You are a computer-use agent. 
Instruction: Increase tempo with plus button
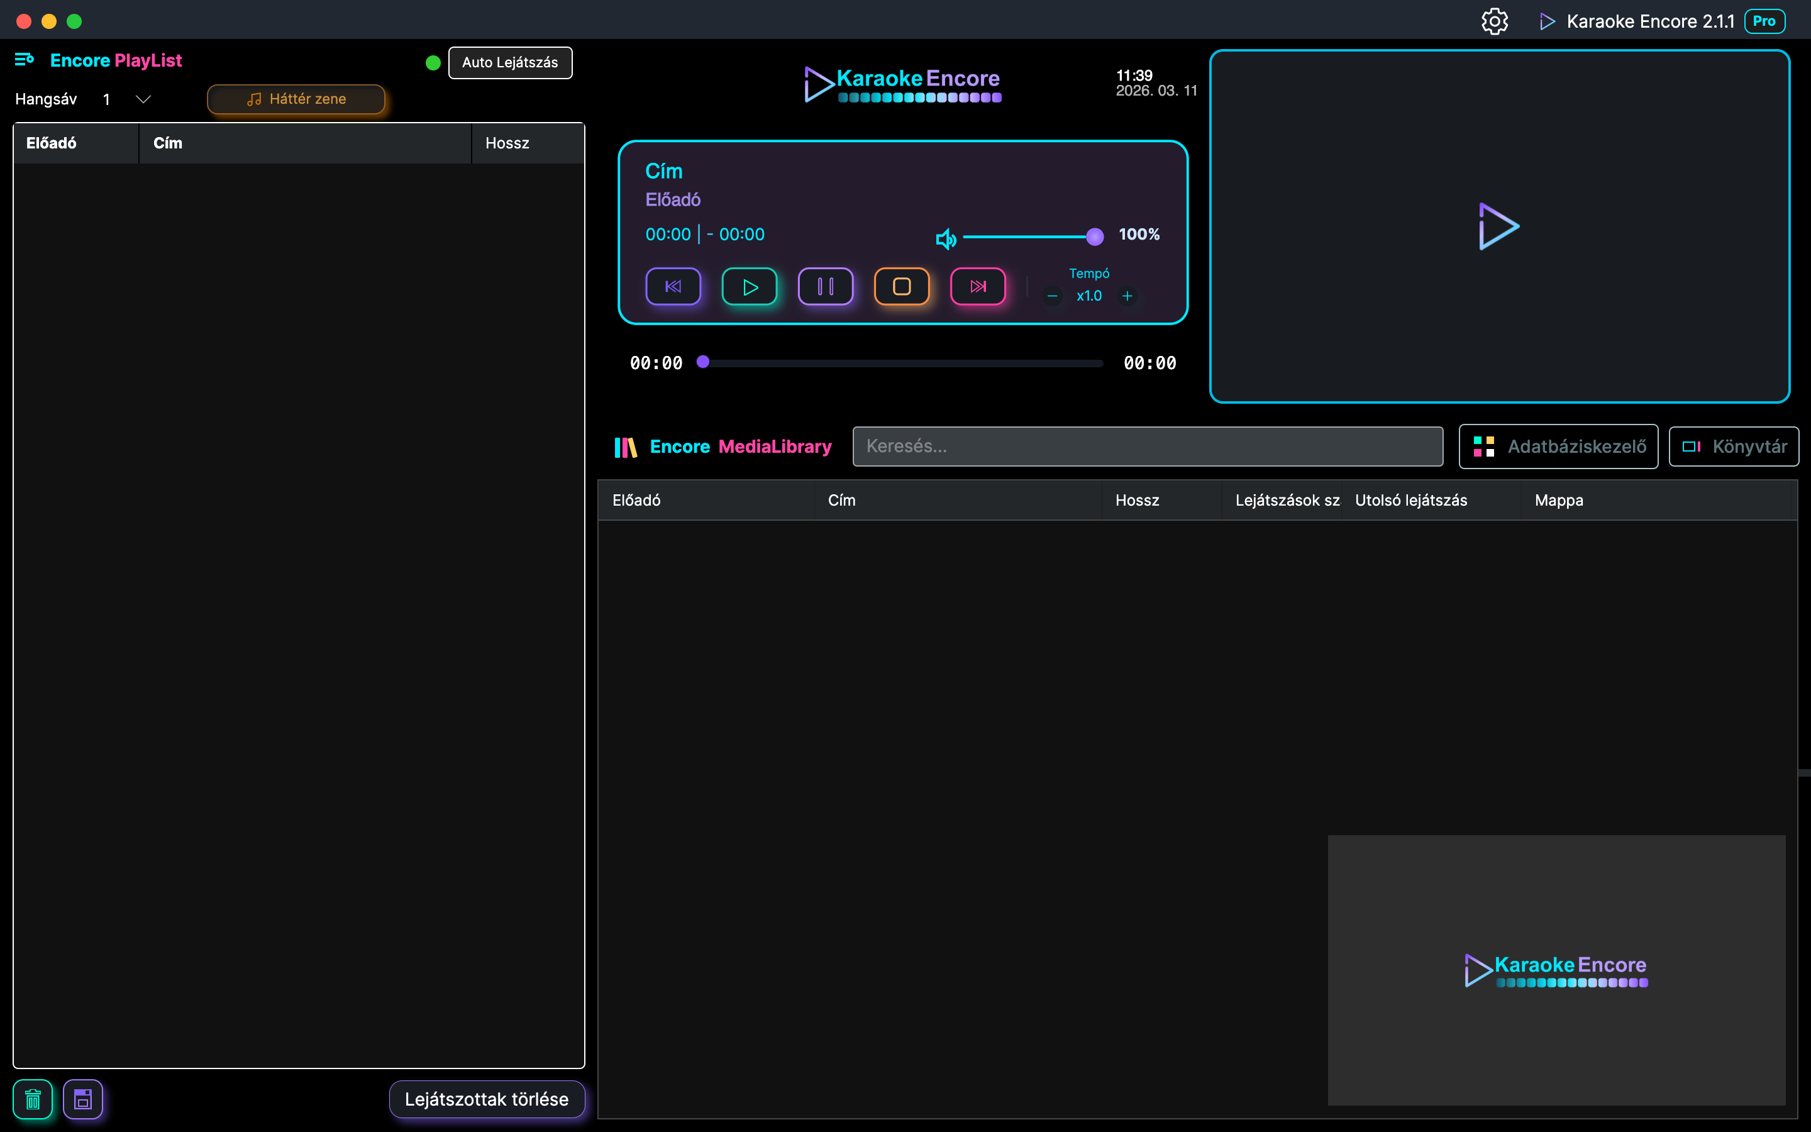pos(1127,296)
